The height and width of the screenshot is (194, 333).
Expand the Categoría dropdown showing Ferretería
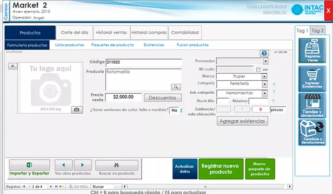[264, 84]
